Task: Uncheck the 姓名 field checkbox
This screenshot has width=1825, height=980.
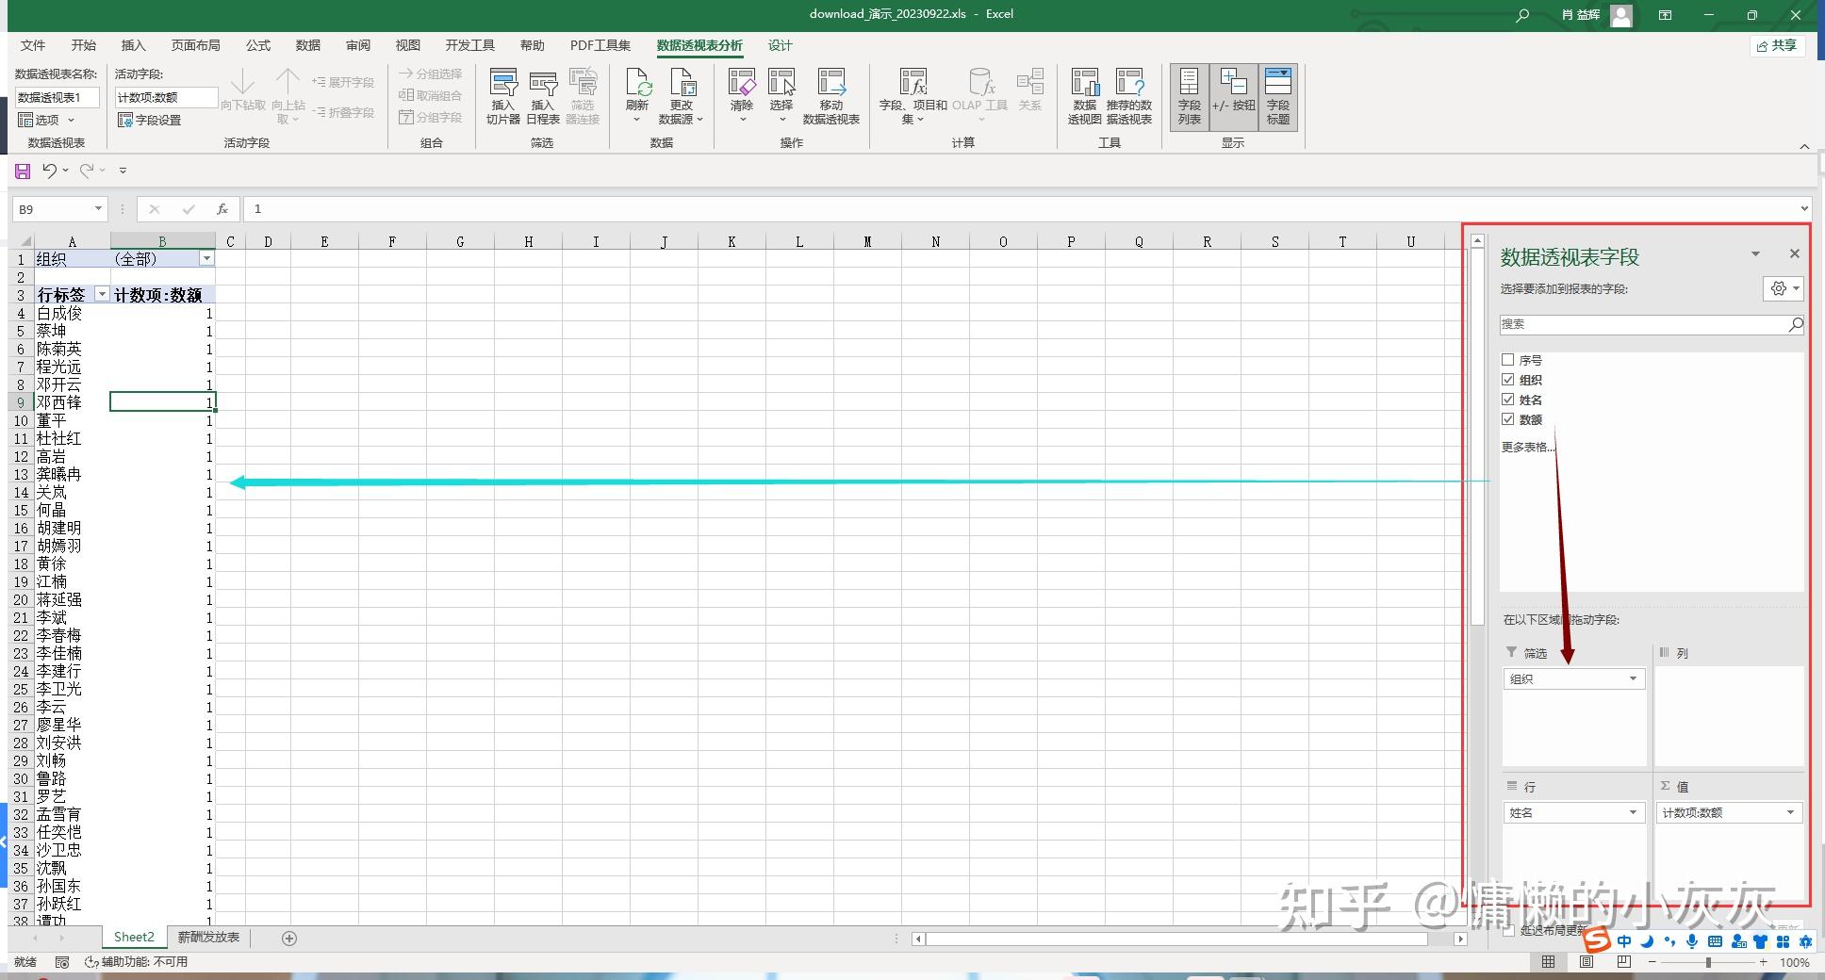Action: 1509,399
